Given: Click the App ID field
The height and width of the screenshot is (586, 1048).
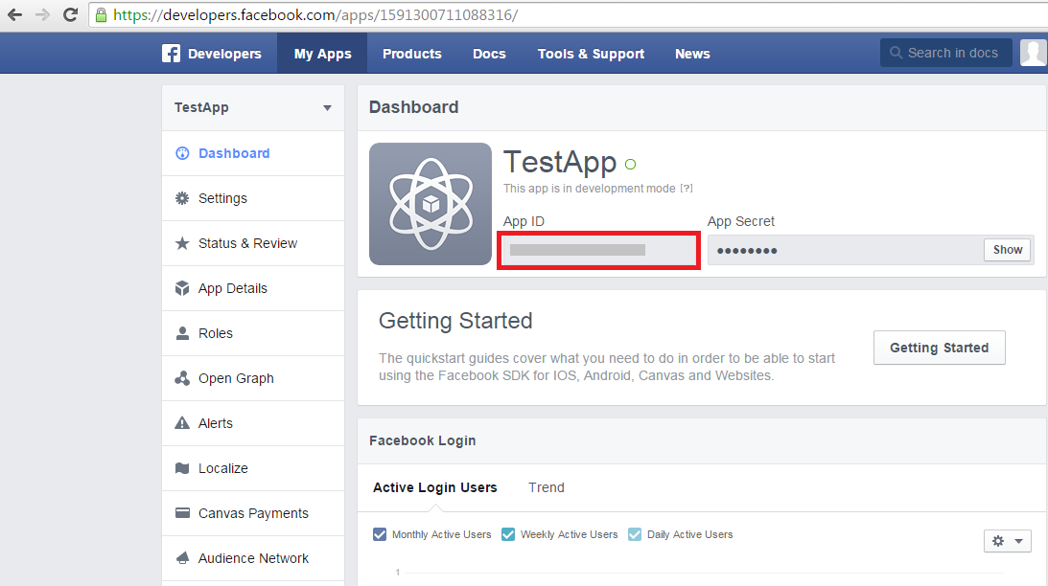Looking at the screenshot, I should coord(599,250).
